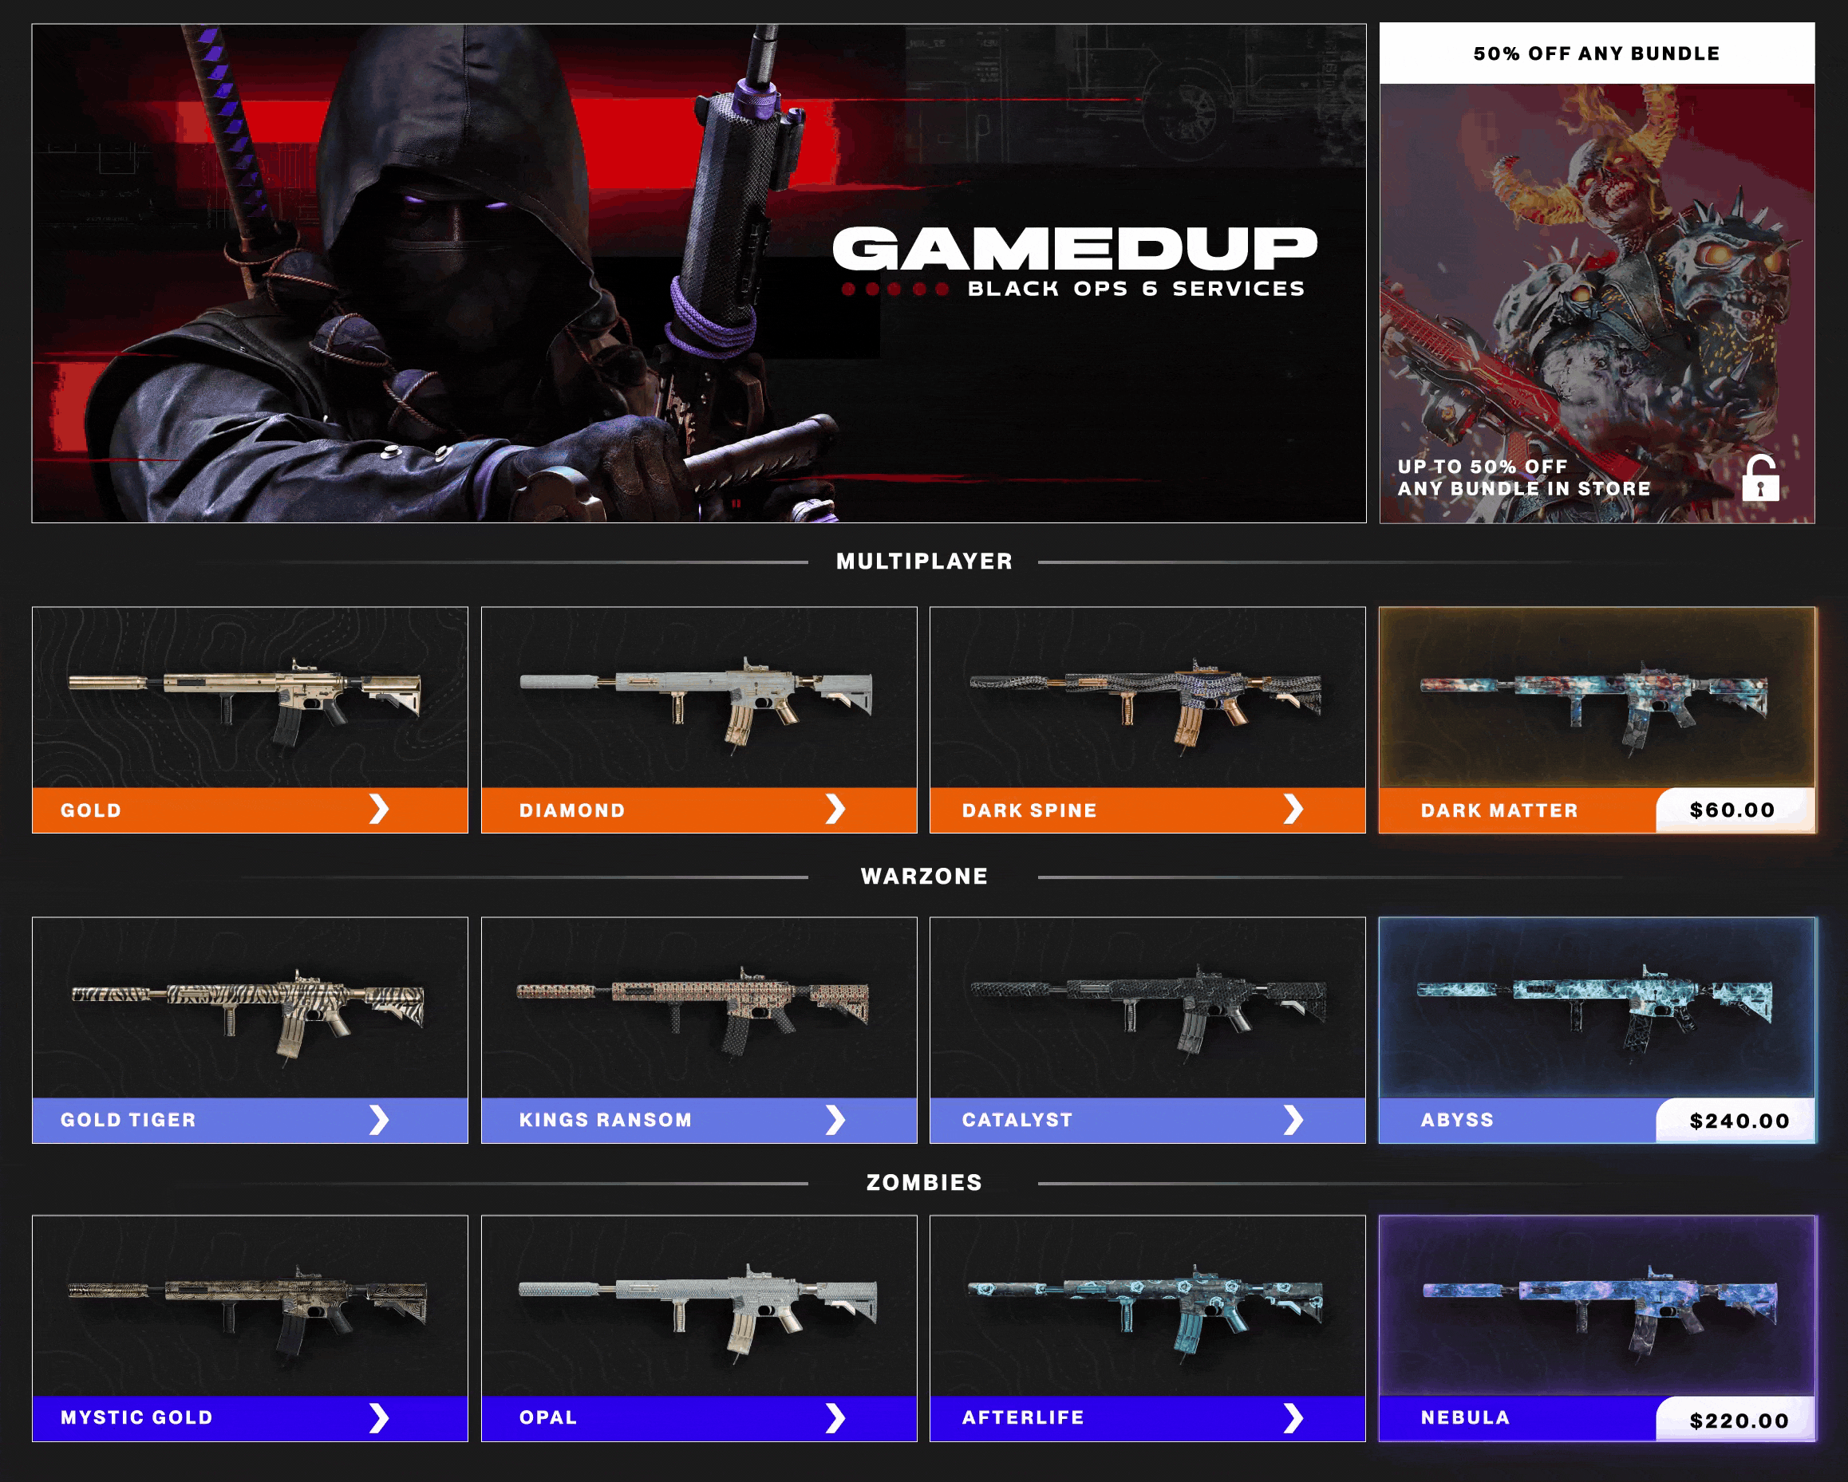Click the WARZONE section heading
This screenshot has height=1482, width=1848.
pos(924,877)
